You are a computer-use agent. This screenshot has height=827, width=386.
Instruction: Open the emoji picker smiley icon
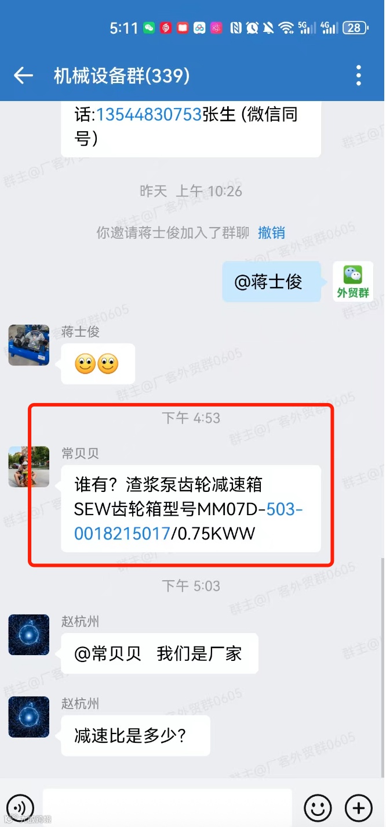(318, 808)
